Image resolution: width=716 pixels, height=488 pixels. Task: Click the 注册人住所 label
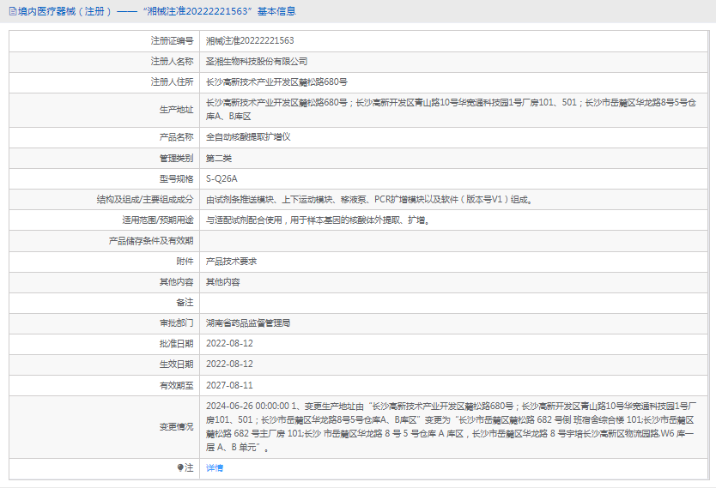(x=173, y=82)
